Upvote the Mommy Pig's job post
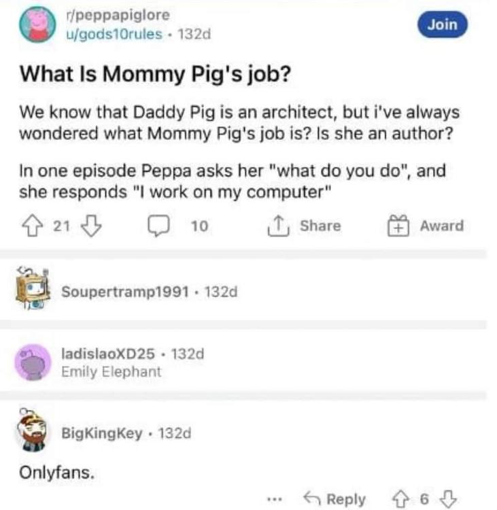Viewport: 497px width, 510px height. (30, 226)
